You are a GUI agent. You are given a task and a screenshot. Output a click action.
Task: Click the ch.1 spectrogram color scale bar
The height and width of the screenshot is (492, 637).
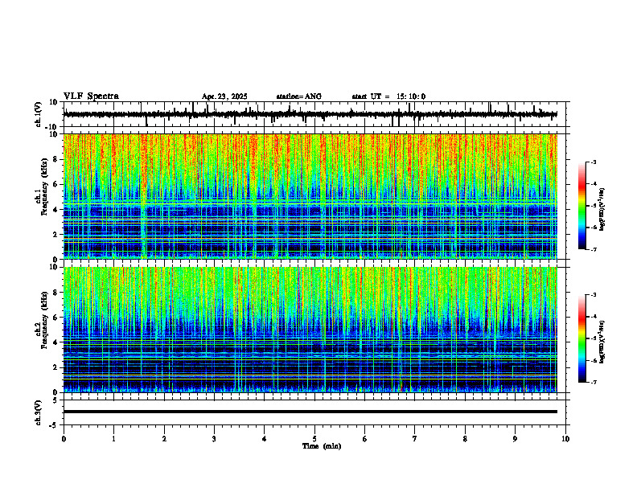point(582,206)
